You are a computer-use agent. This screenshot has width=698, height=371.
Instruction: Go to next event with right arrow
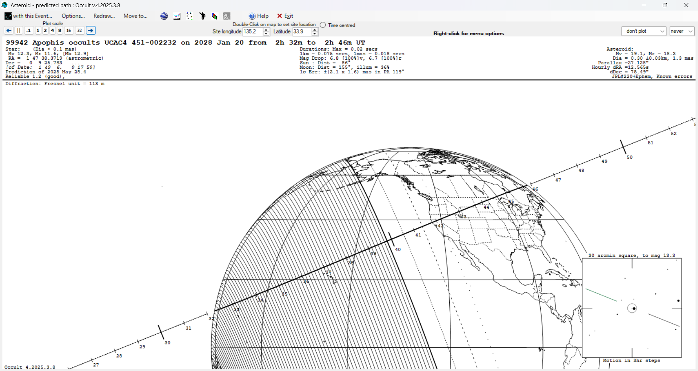(91, 31)
